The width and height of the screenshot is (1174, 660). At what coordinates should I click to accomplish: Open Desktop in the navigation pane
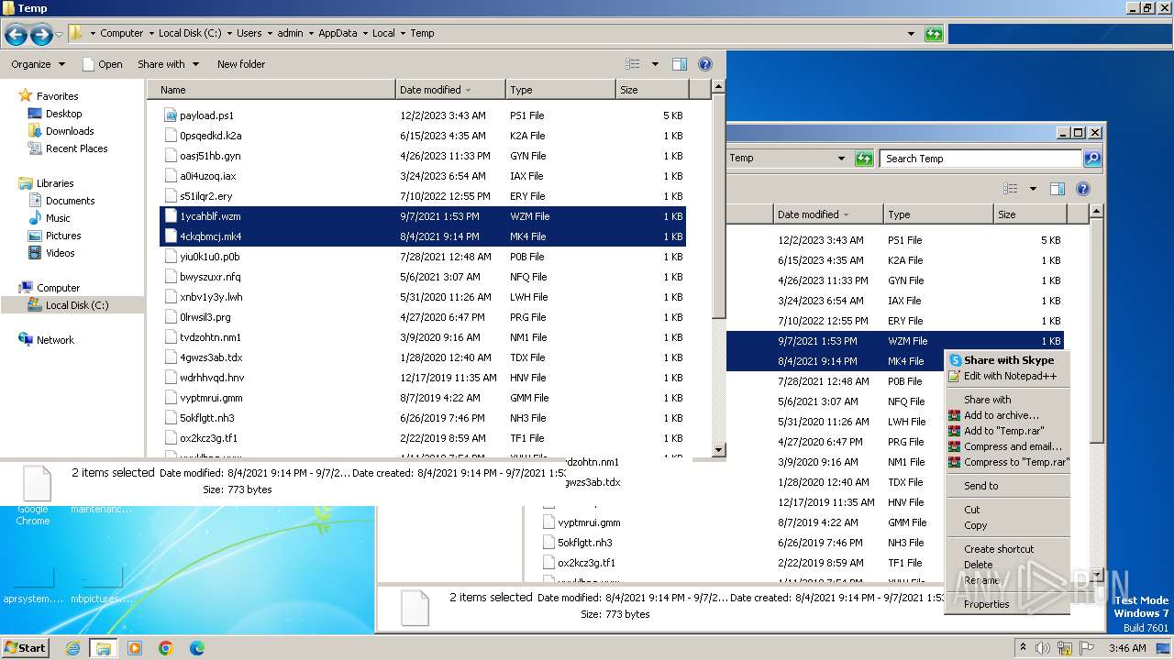[x=63, y=114]
